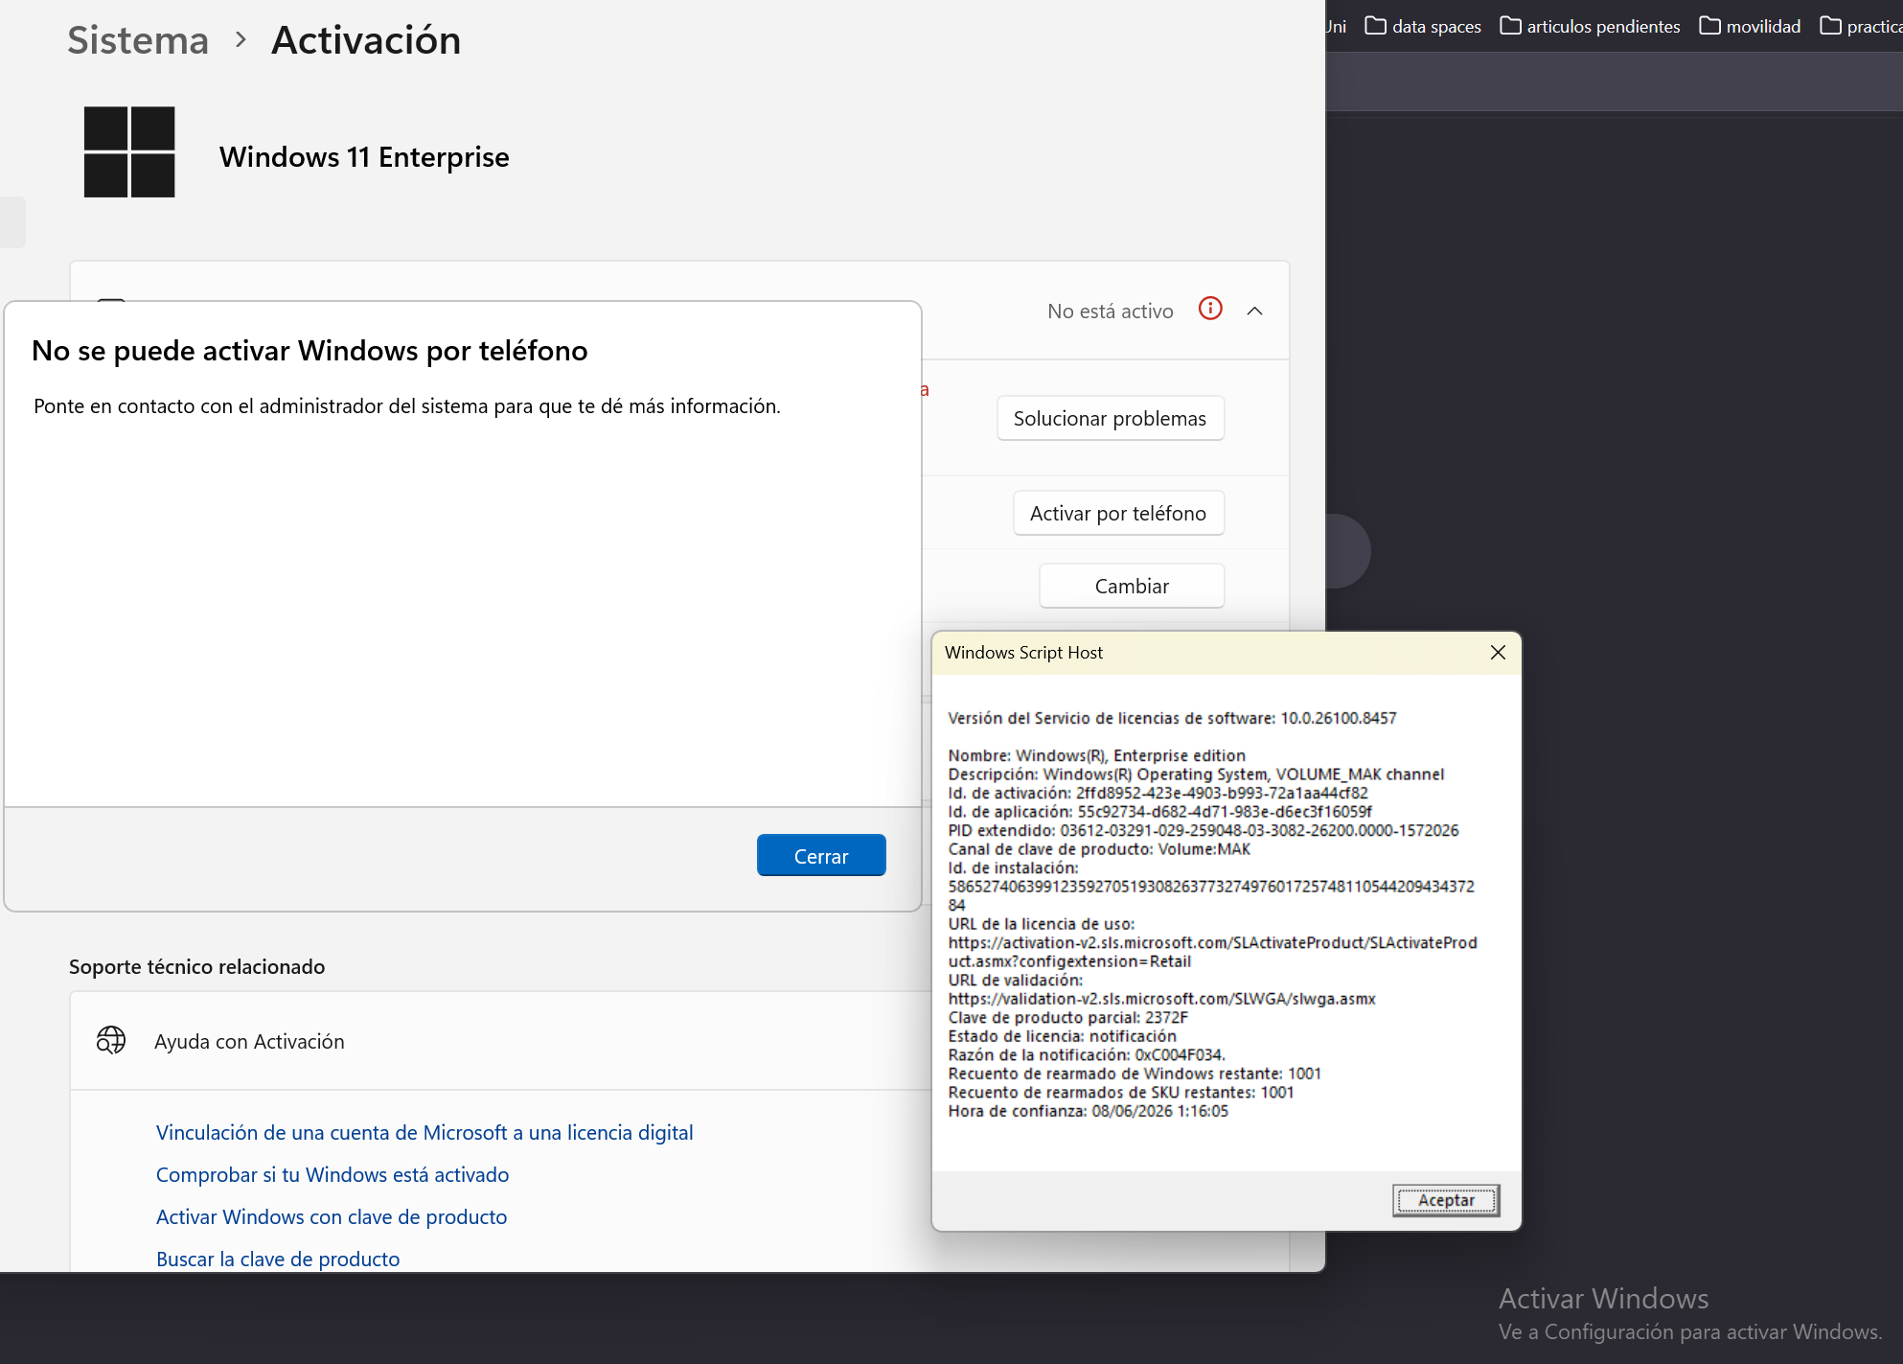The image size is (1903, 1364).
Task: Collapse the activation status chevron
Action: click(1254, 311)
